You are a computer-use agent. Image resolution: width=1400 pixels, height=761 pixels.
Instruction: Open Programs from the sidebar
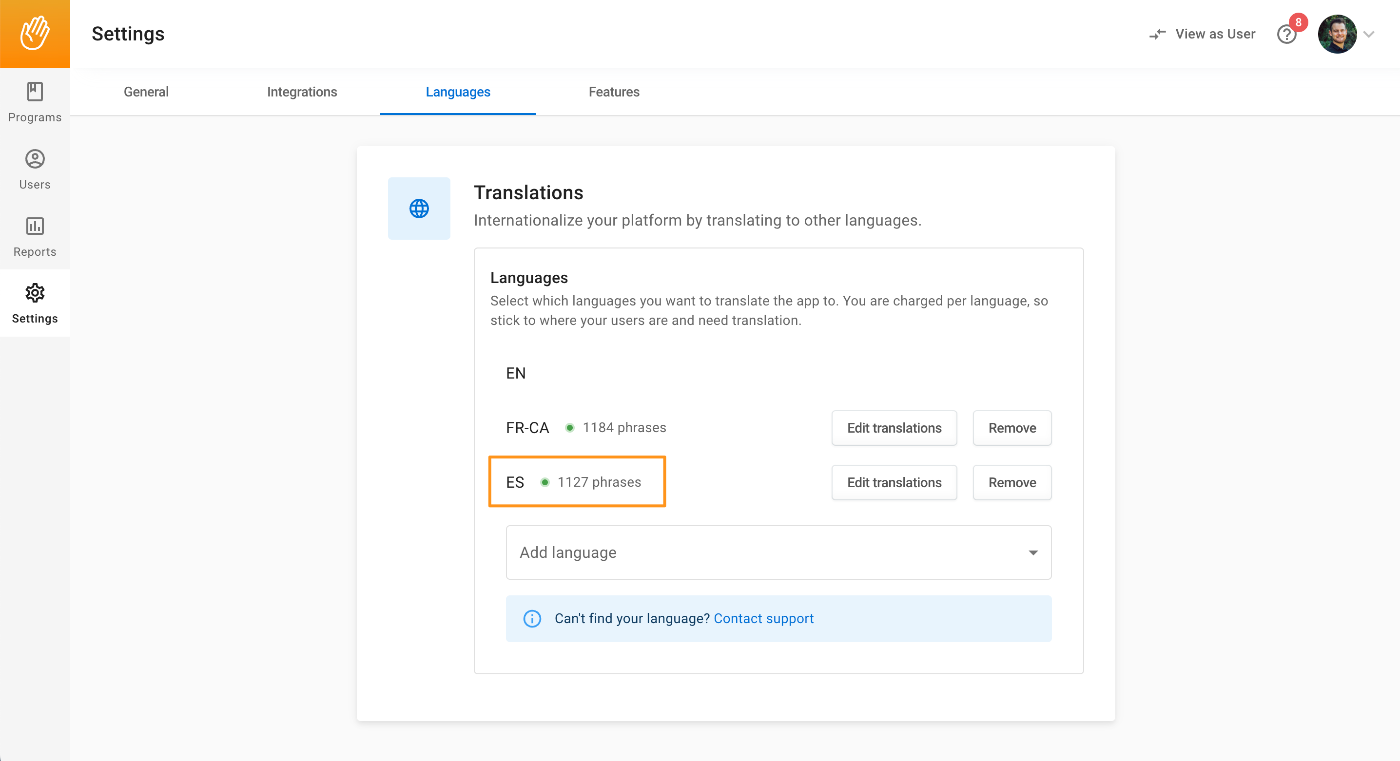point(35,101)
